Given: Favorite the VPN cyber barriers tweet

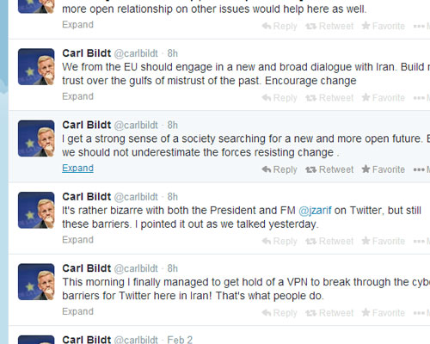Looking at the screenshot, I should (383, 313).
